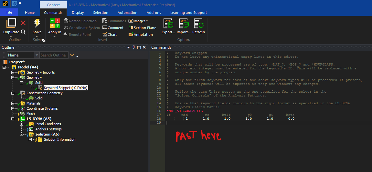The image size is (372, 172).
Task: Expand the Materials node
Action: [x=13, y=103]
